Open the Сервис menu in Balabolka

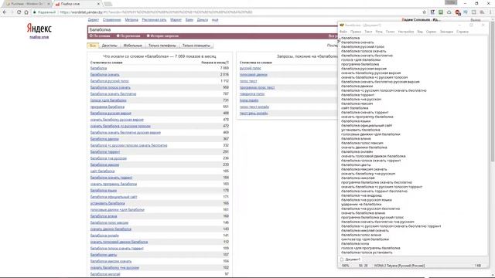pyautogui.click(x=431, y=32)
